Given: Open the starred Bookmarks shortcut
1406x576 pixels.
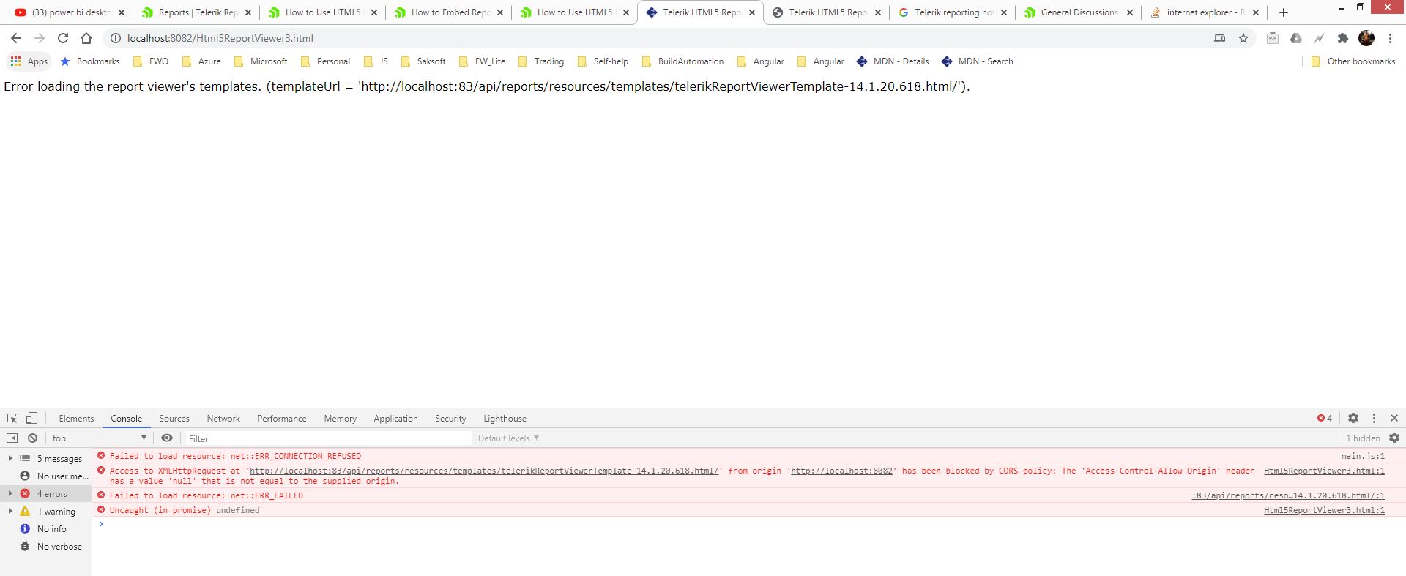Looking at the screenshot, I should pyautogui.click(x=90, y=61).
